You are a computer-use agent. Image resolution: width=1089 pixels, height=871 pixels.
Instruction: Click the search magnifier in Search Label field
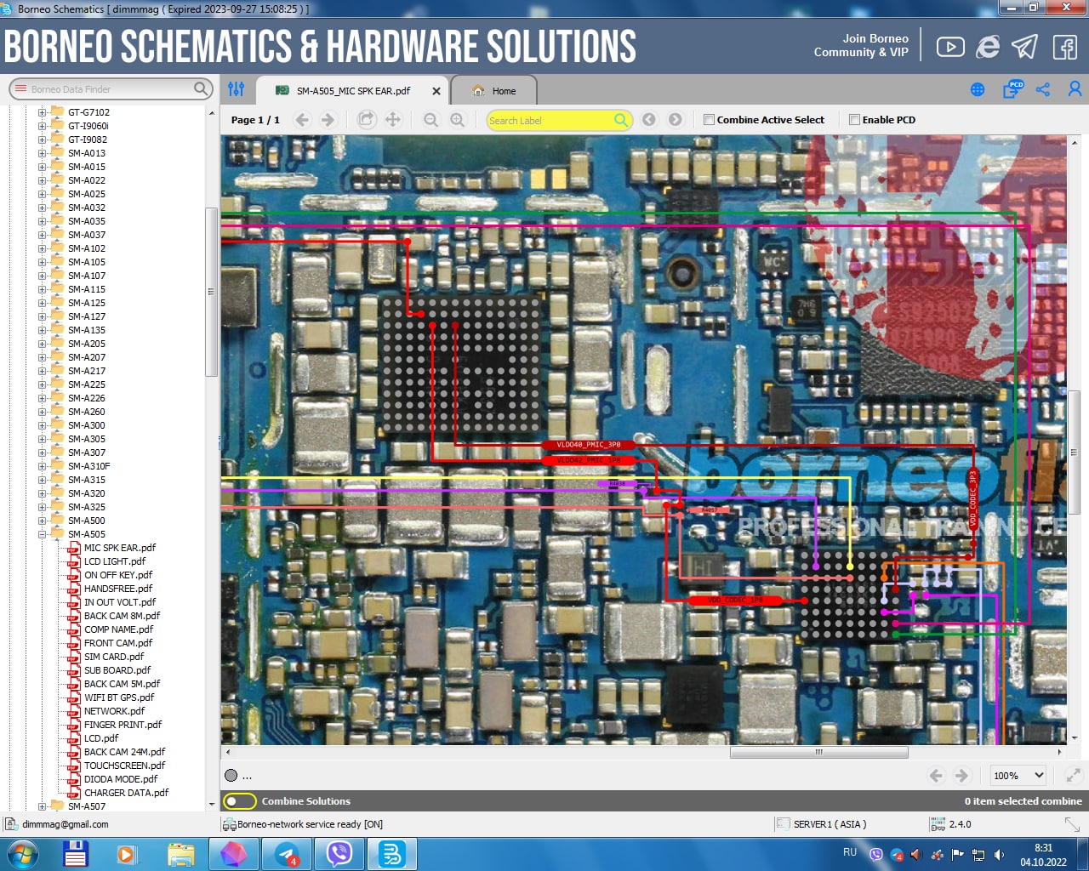pos(622,120)
